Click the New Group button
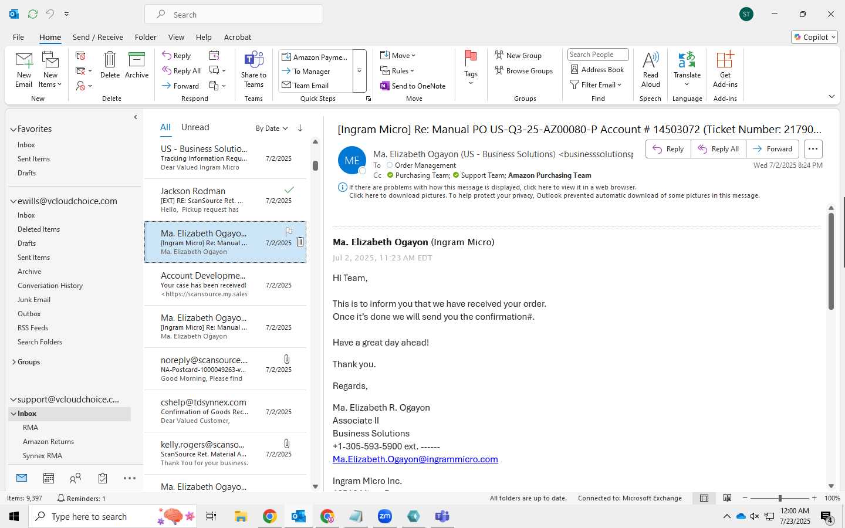Viewport: 845px width, 528px height. point(518,55)
